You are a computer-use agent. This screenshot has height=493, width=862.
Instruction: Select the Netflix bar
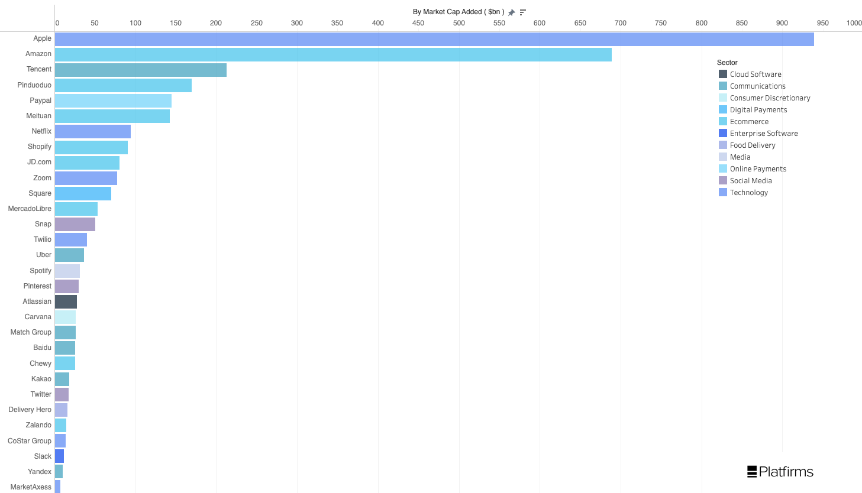coord(93,131)
